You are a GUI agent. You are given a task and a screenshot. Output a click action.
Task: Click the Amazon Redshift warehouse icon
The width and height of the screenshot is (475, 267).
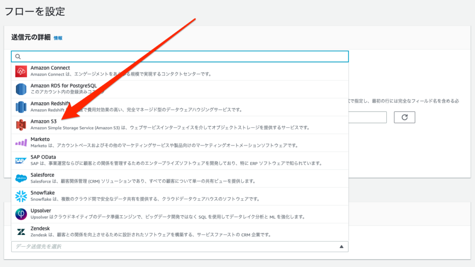click(x=20, y=105)
